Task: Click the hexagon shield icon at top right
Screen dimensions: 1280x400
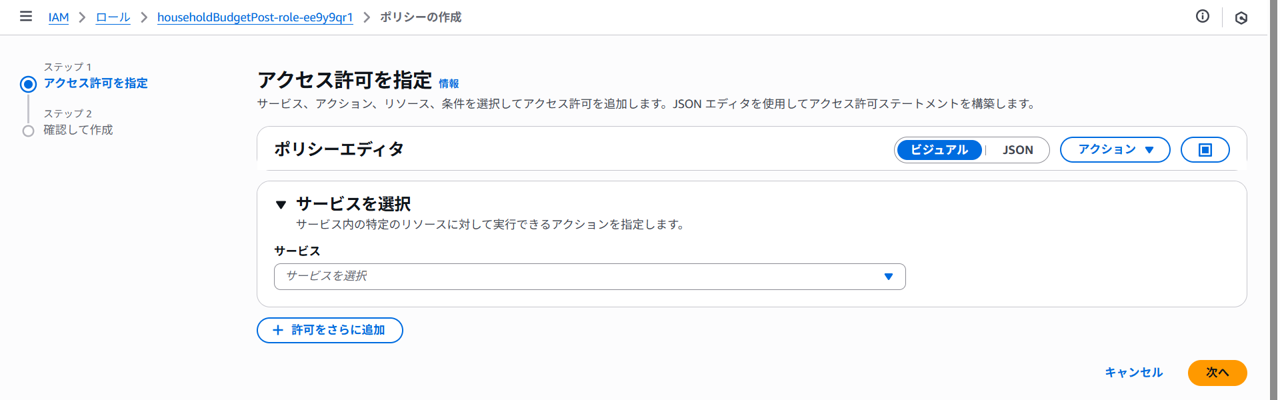Action: (x=1241, y=18)
